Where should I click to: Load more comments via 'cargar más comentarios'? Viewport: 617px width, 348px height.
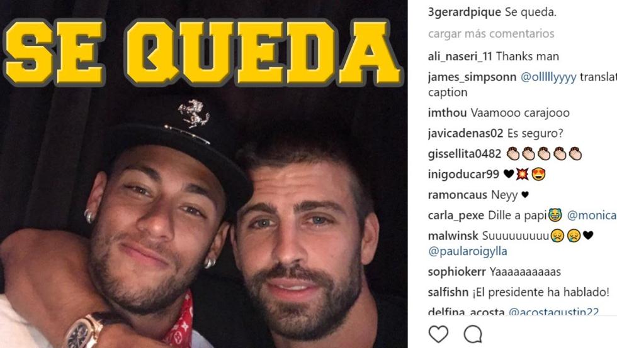(491, 34)
